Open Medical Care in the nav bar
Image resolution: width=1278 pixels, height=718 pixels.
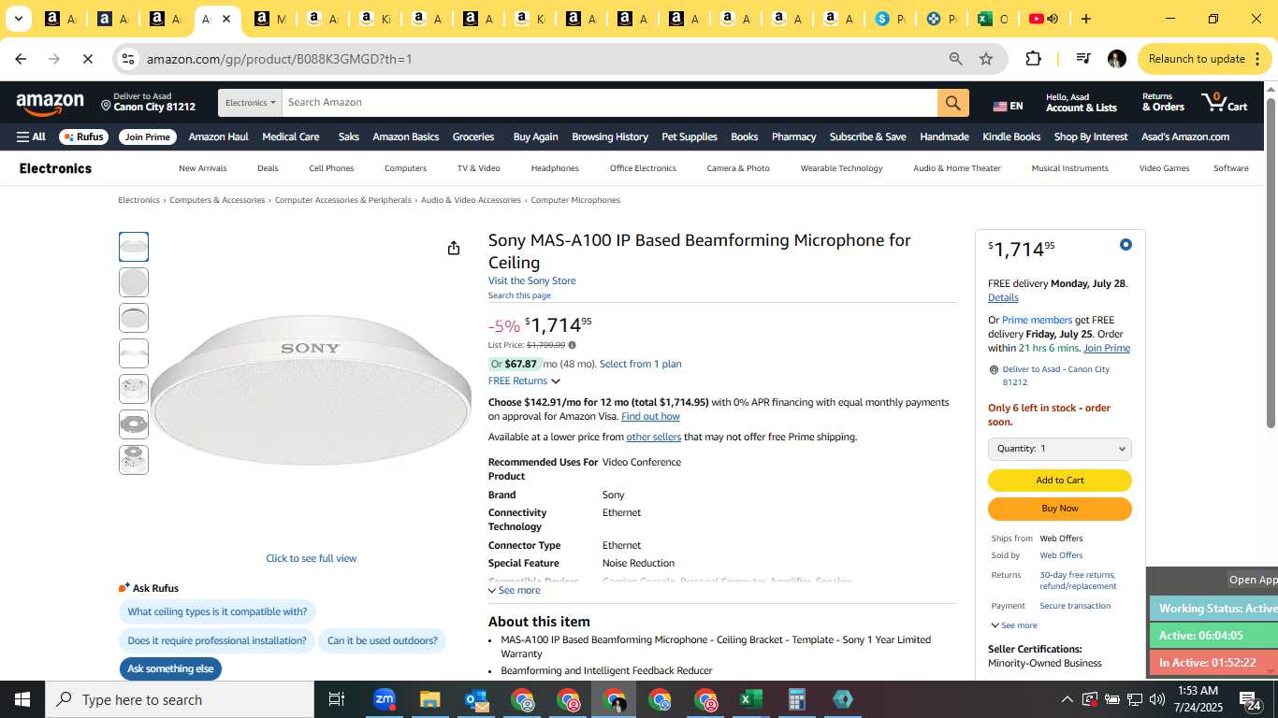(x=291, y=136)
